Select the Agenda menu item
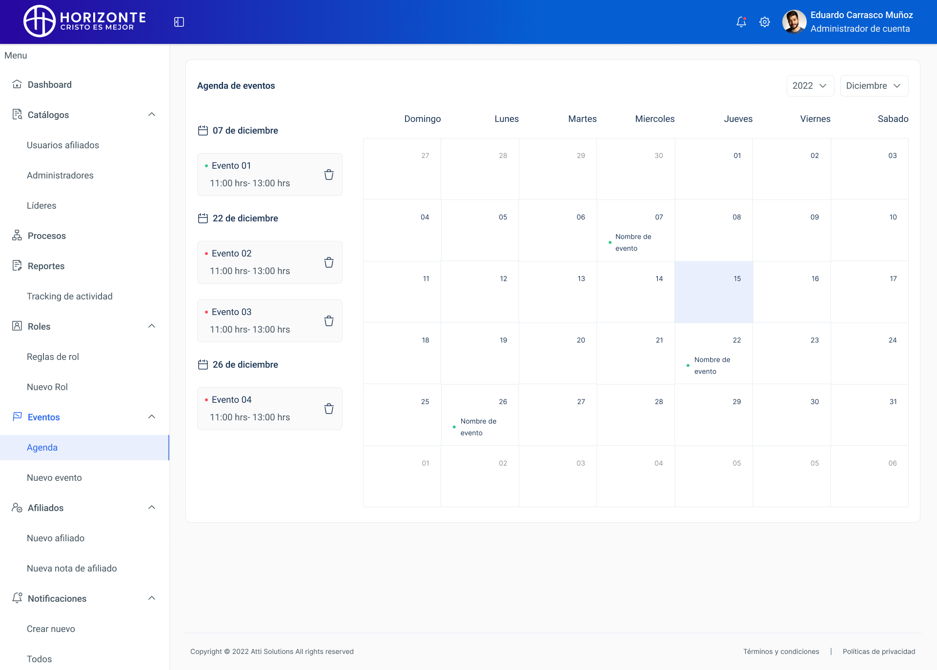The image size is (937, 670). (x=84, y=447)
